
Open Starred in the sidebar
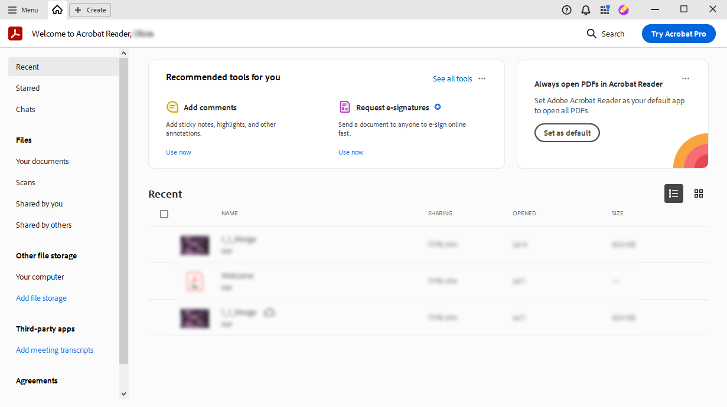coord(28,88)
